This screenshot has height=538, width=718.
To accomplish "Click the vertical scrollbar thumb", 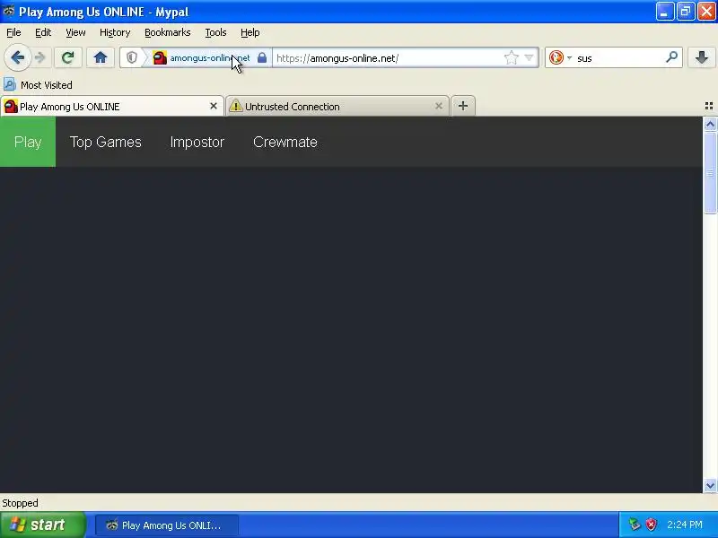I will [710, 172].
